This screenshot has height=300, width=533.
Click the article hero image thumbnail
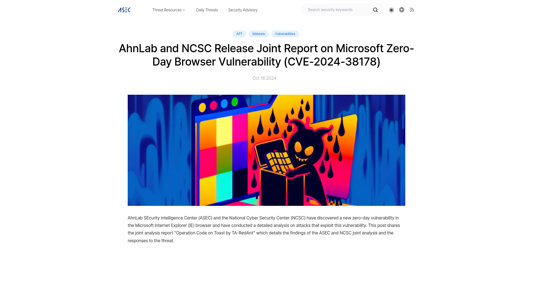tap(266, 150)
